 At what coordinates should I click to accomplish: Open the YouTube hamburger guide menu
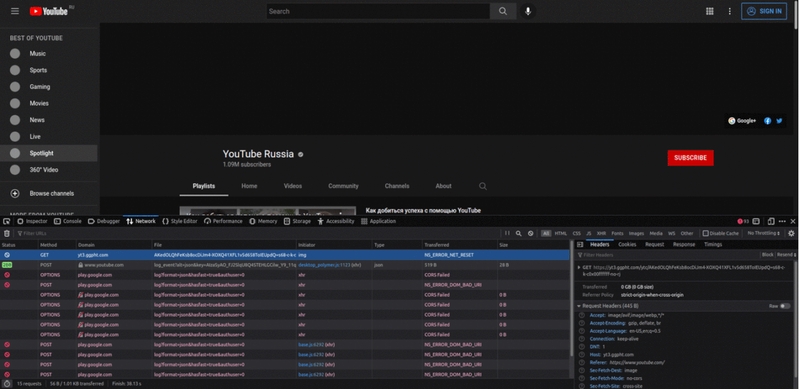click(x=15, y=11)
